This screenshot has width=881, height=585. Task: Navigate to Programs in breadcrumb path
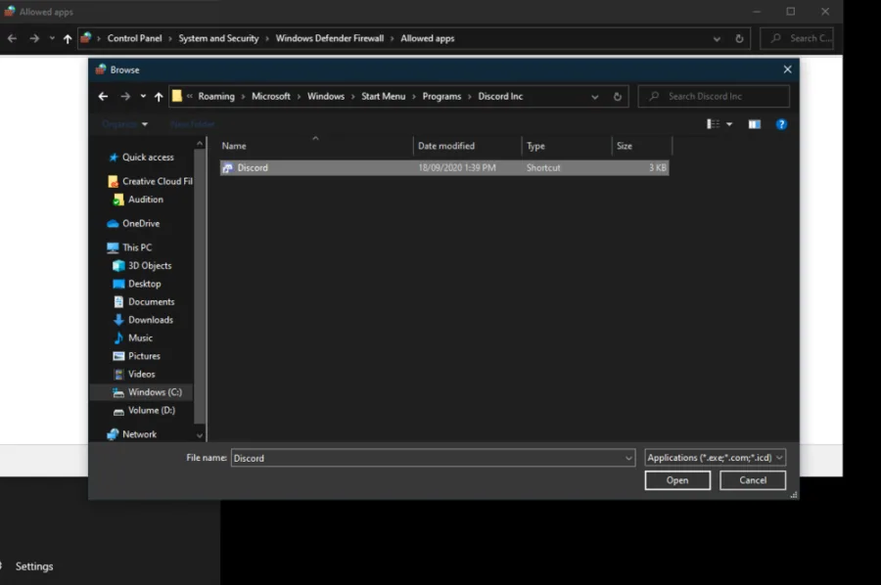(441, 96)
